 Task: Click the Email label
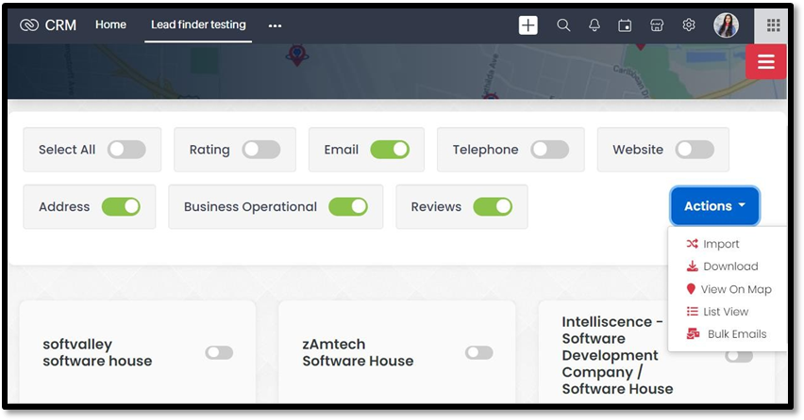[x=341, y=150]
